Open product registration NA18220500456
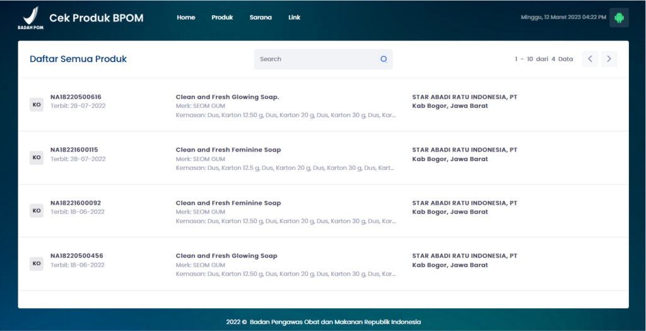This screenshot has width=646, height=331. click(x=76, y=256)
